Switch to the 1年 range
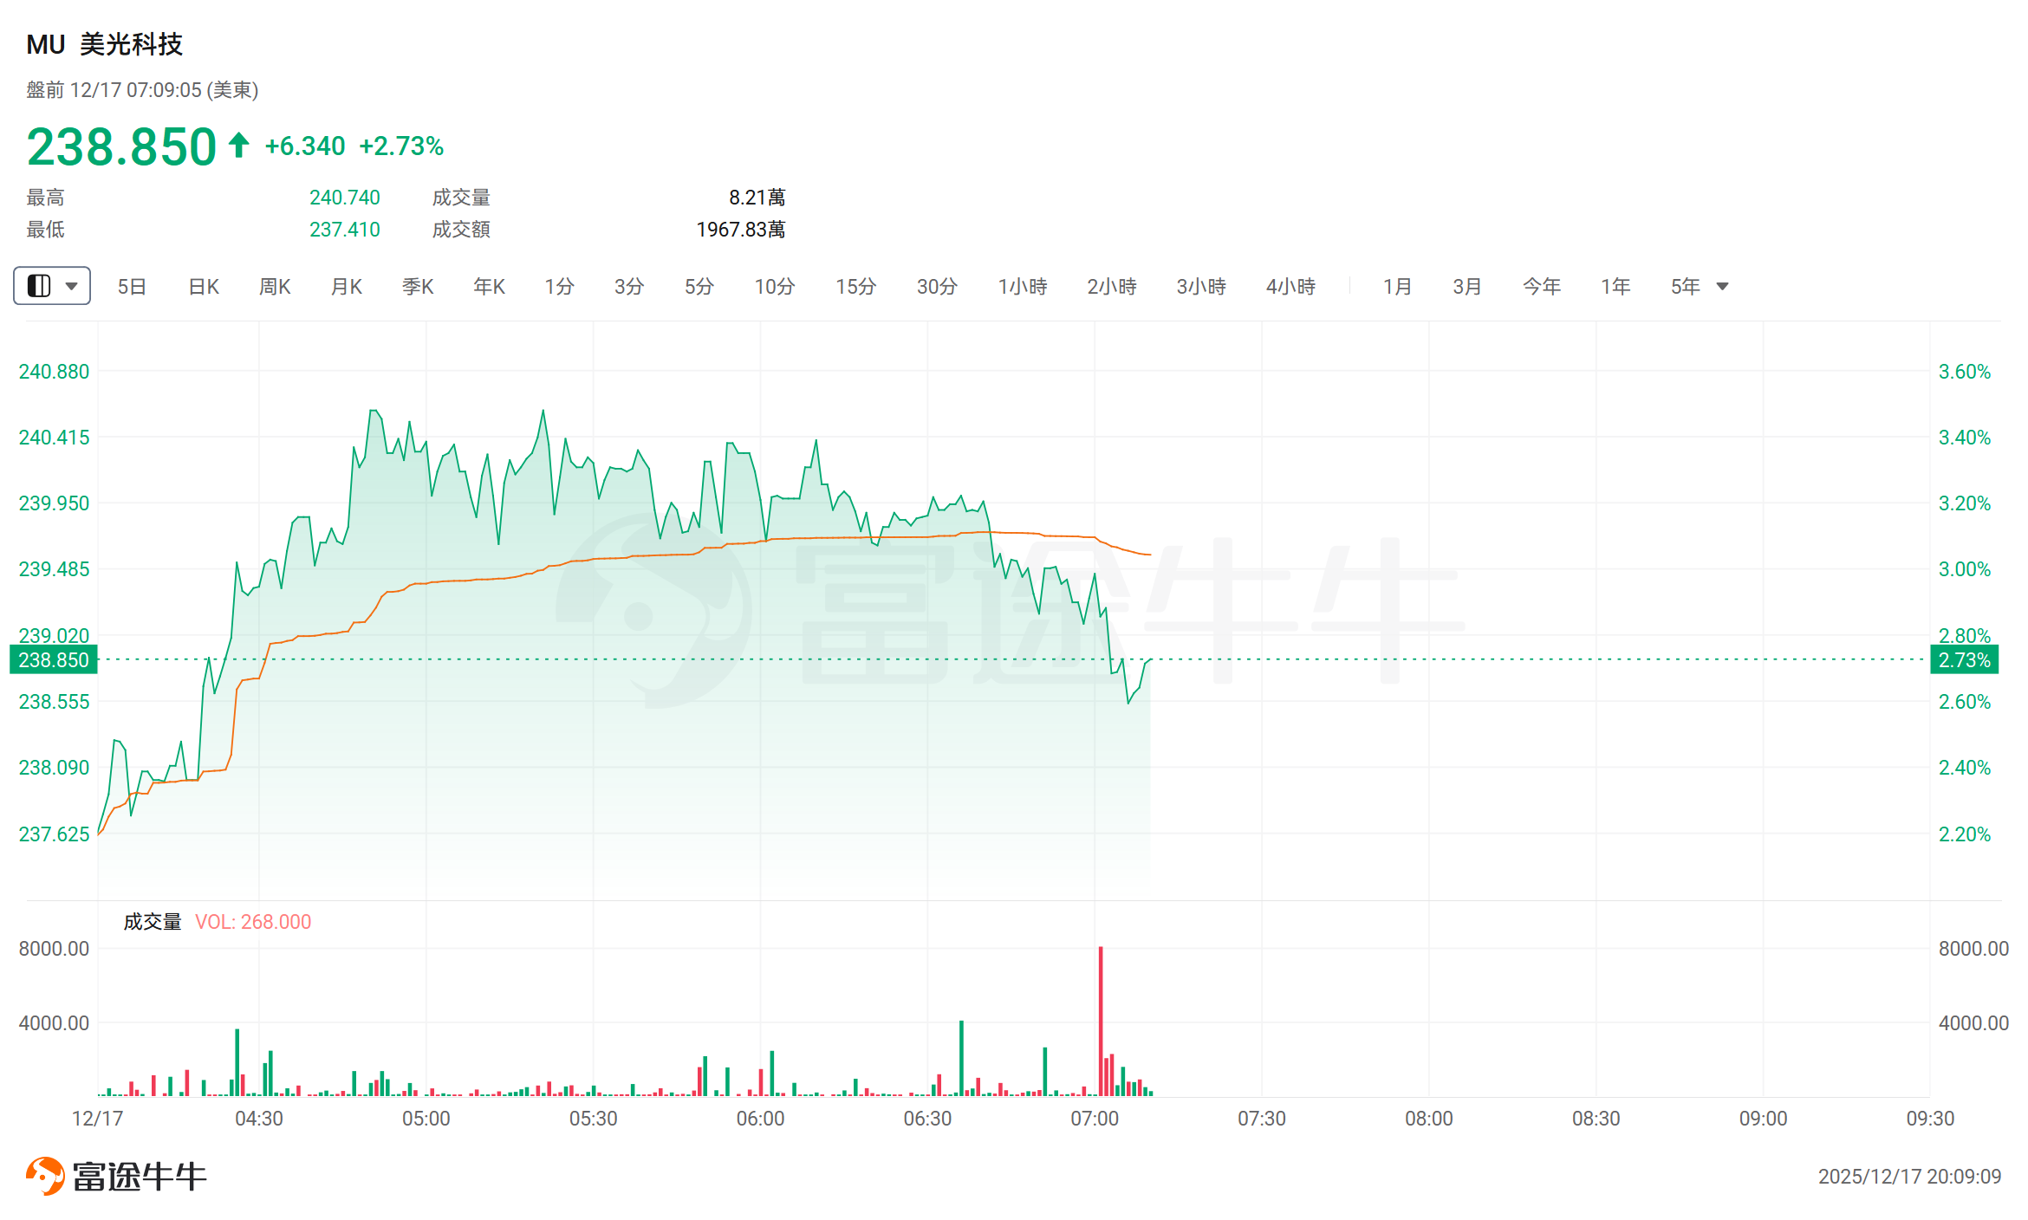This screenshot has height=1220, width=2028. [1615, 286]
